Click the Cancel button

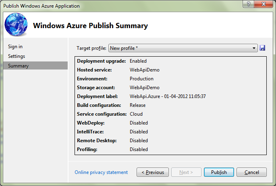(x=251, y=172)
